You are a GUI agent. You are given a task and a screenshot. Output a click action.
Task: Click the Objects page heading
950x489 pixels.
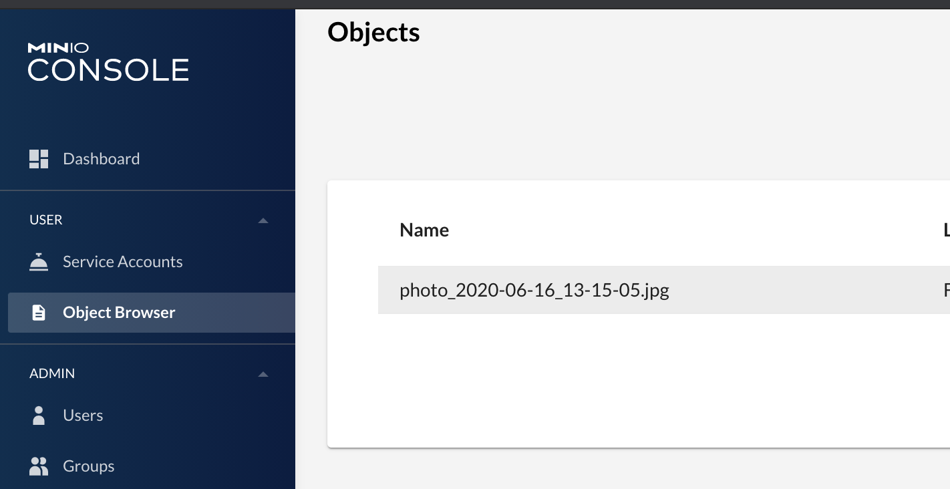[373, 32]
